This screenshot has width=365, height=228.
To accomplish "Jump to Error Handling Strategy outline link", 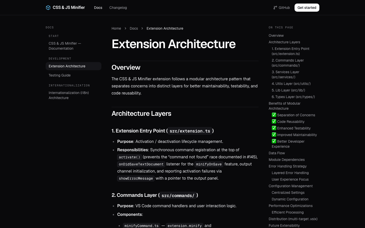I will [x=288, y=166].
